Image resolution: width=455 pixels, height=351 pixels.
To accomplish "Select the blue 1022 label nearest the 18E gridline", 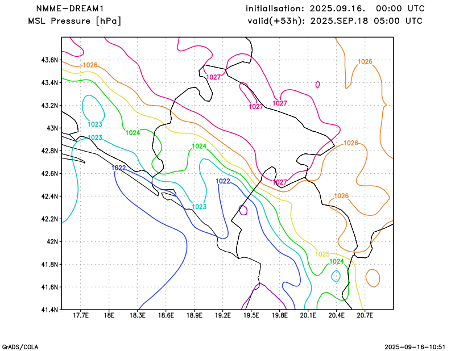I will [119, 168].
